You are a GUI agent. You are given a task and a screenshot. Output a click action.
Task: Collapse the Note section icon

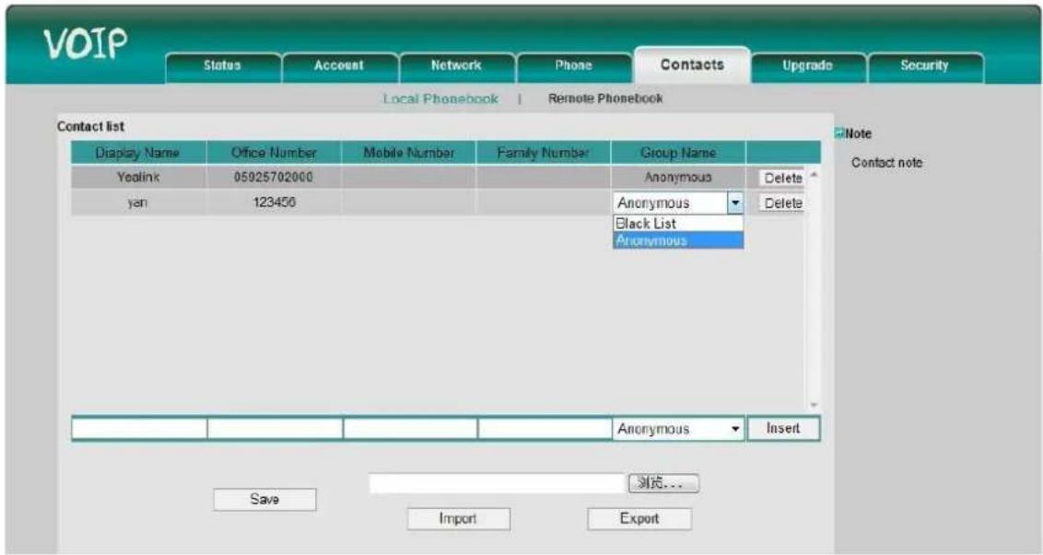point(839,133)
